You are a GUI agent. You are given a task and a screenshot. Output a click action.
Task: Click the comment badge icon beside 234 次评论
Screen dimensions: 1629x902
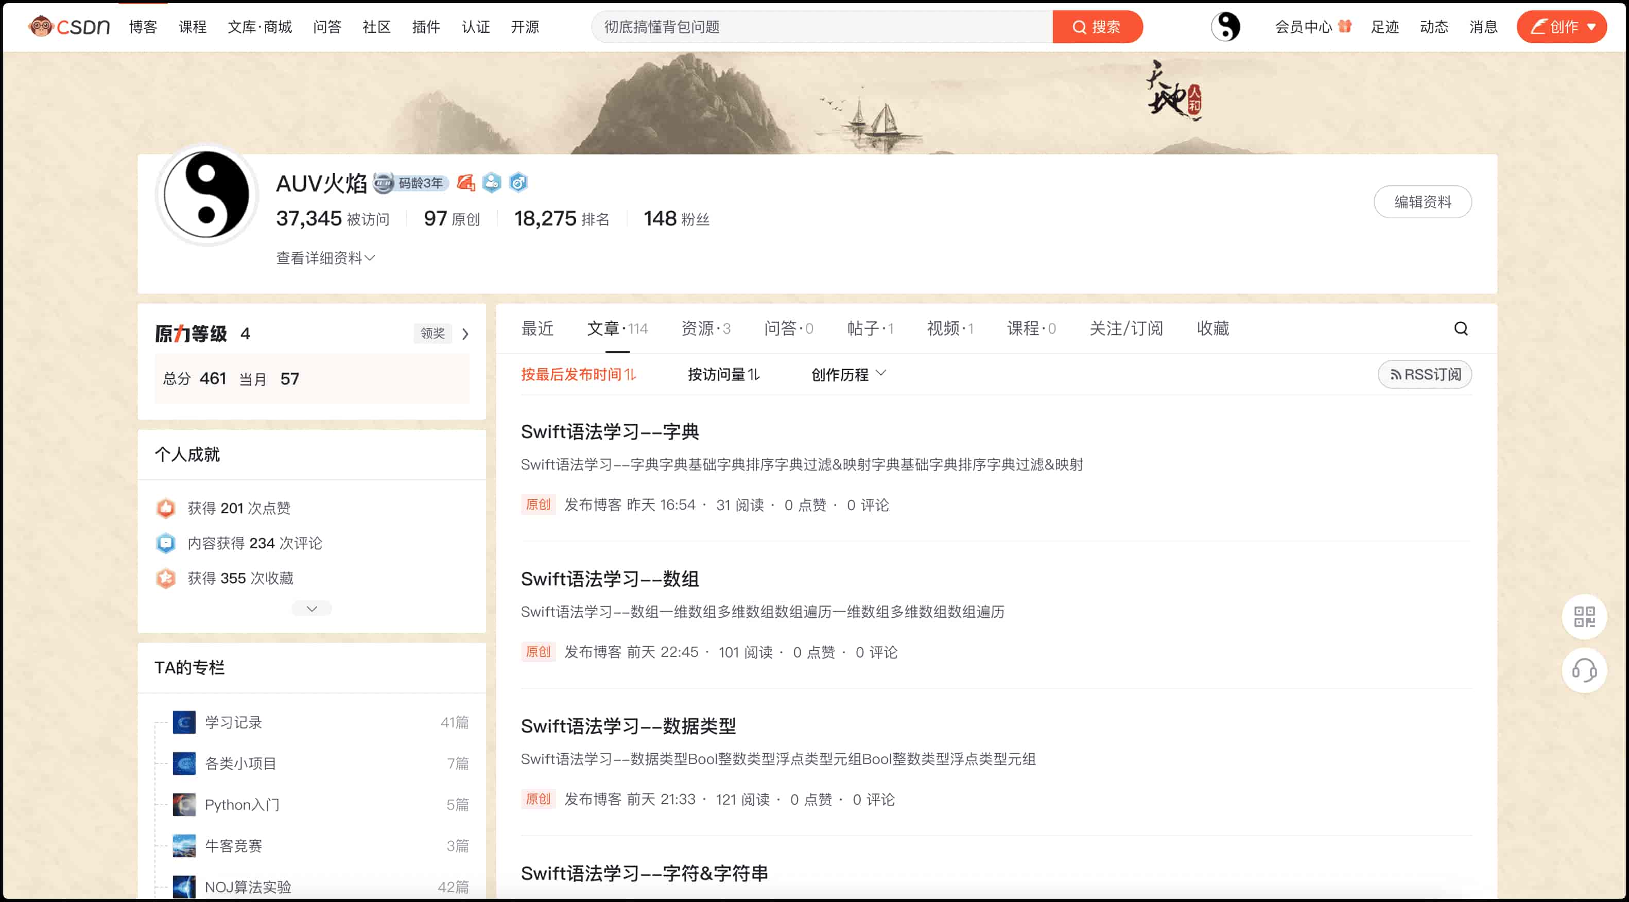pyautogui.click(x=166, y=543)
